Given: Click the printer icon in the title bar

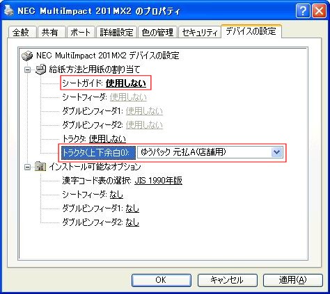Looking at the screenshot, I should click(9, 10).
